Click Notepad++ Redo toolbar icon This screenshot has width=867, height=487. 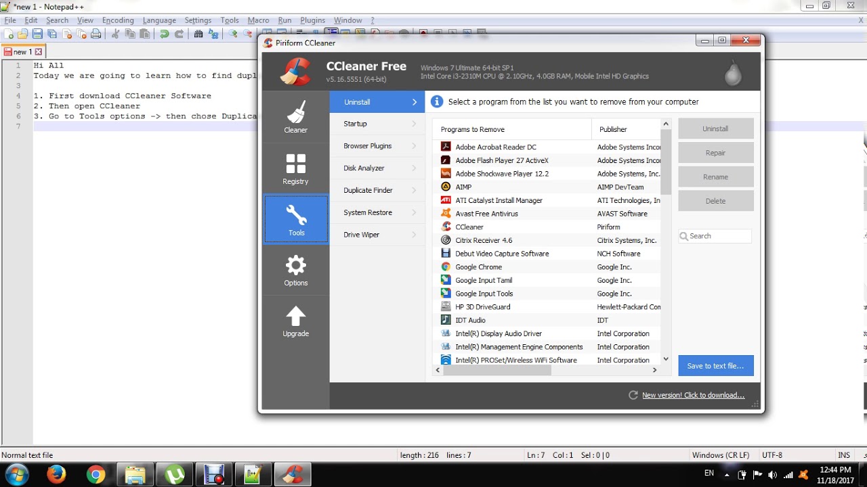(x=179, y=34)
